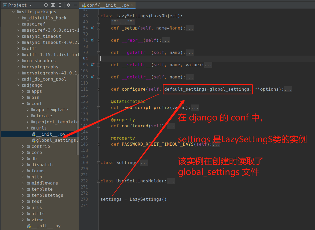Expand the app_template folder
This screenshot has width=315, height=230.
[28, 110]
